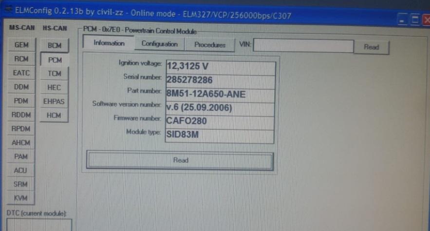This screenshot has width=430, height=231.
Task: Select the AHCM module button
Action: coord(21,143)
